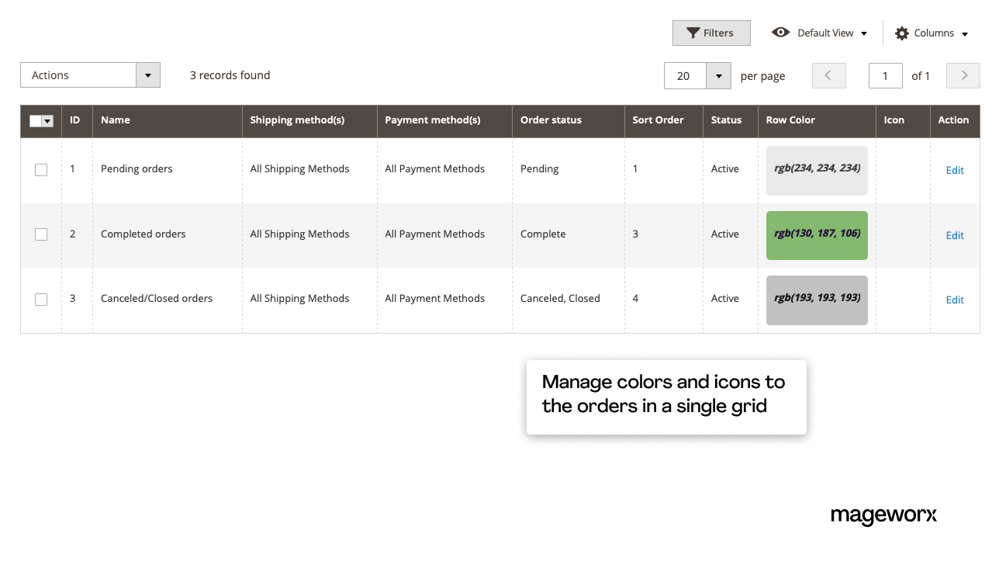The width and height of the screenshot is (999, 565).
Task: Click the previous page arrow
Action: pyautogui.click(x=828, y=75)
